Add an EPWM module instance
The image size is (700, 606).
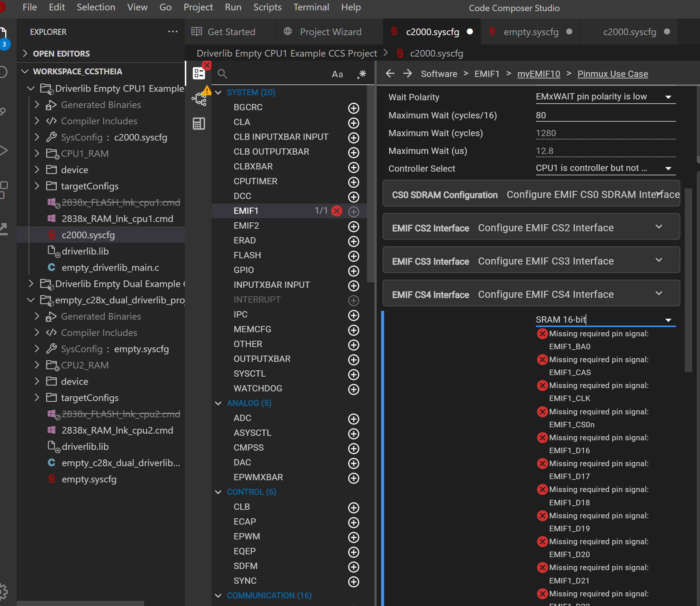353,537
